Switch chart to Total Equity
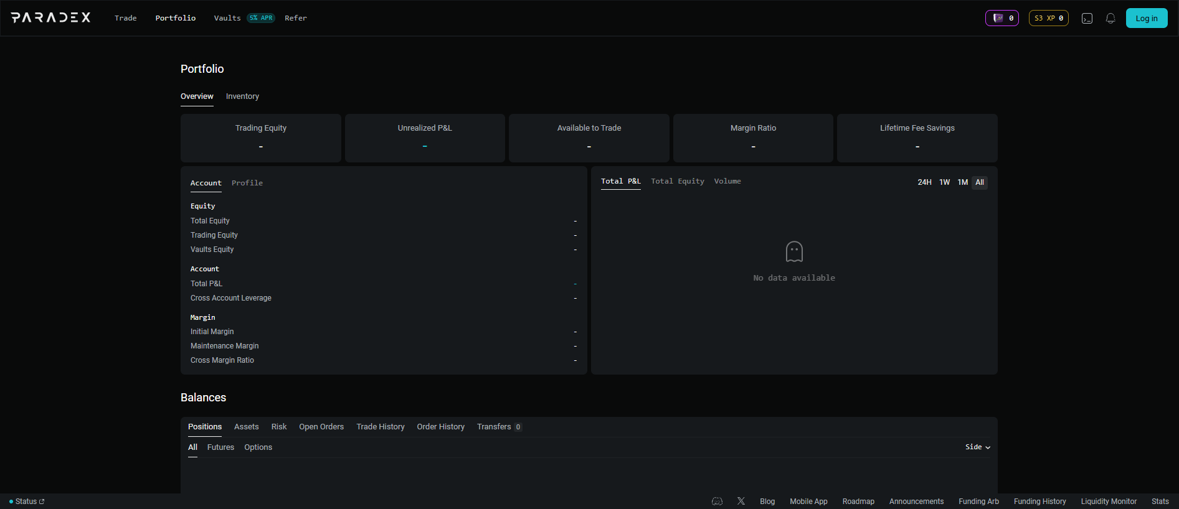This screenshot has width=1179, height=509. tap(678, 181)
